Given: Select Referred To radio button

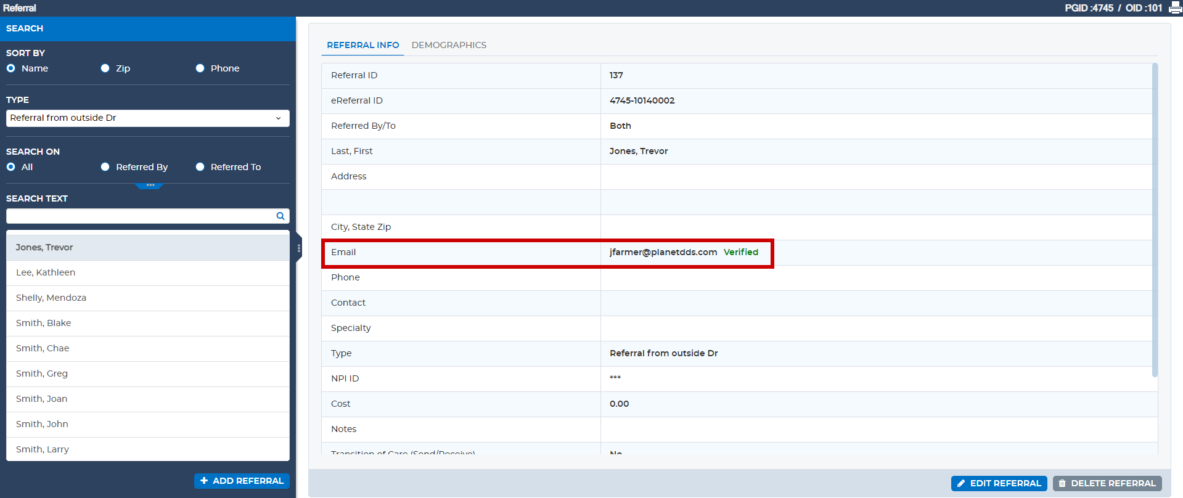Looking at the screenshot, I should click(x=200, y=167).
